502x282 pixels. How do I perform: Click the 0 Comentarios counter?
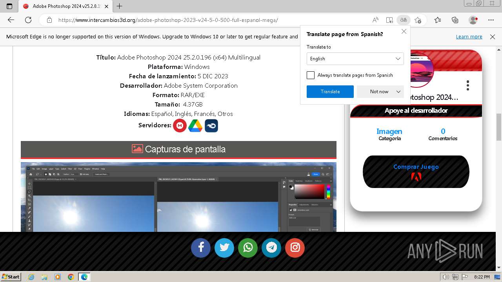click(443, 134)
